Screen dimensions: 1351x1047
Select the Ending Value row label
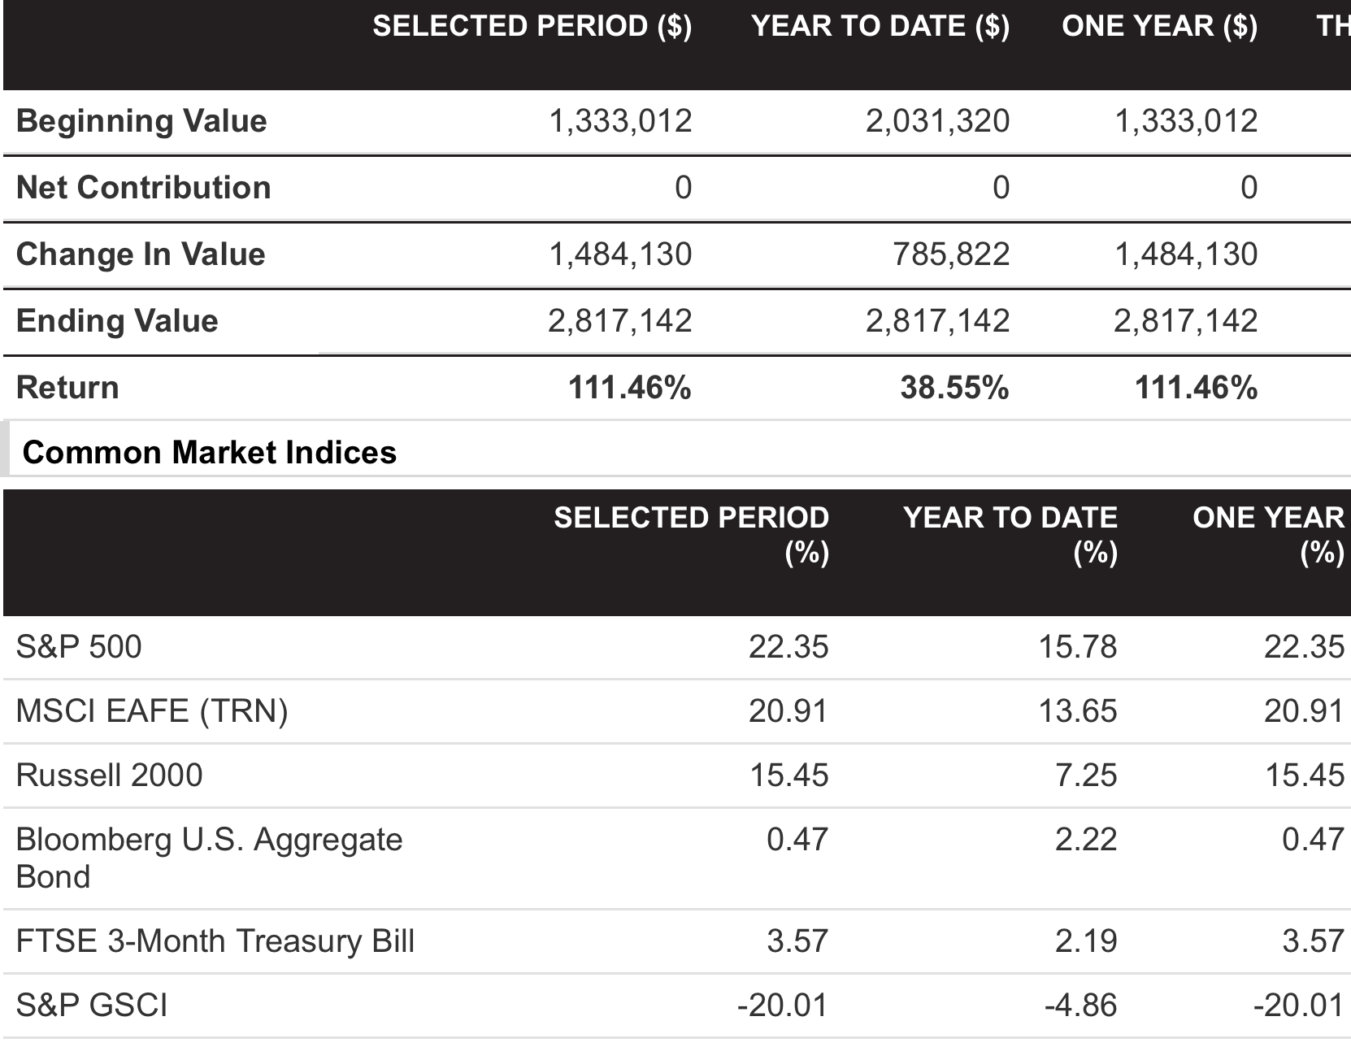point(117,321)
